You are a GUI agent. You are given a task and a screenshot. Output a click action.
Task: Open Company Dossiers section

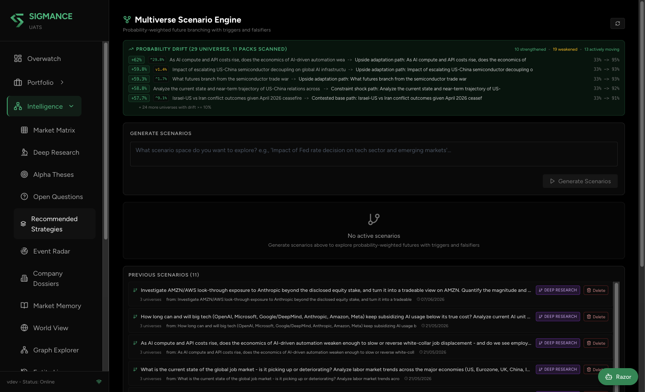pyautogui.click(x=55, y=278)
